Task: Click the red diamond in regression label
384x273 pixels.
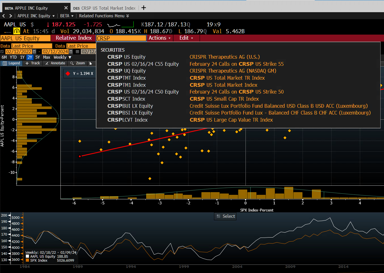Action: pos(68,73)
